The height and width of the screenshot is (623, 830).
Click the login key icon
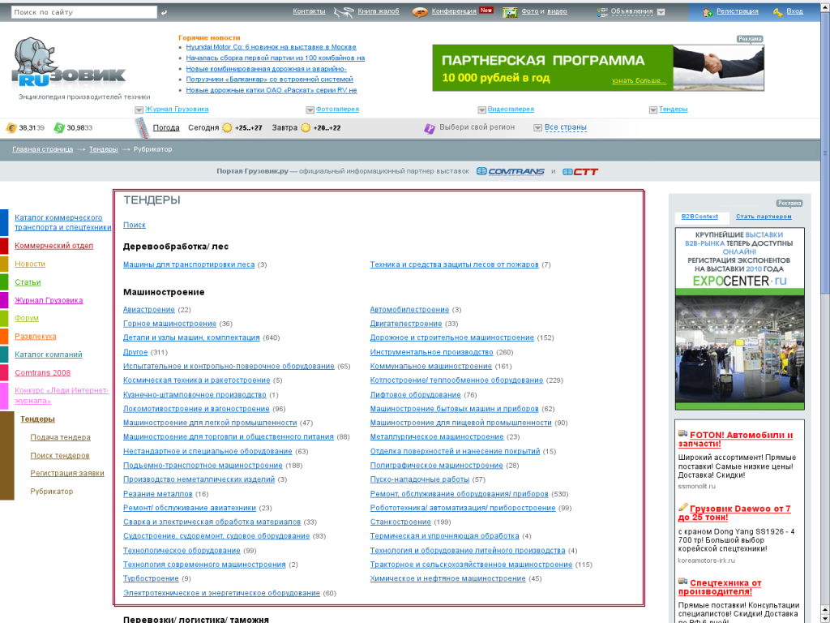point(777,12)
